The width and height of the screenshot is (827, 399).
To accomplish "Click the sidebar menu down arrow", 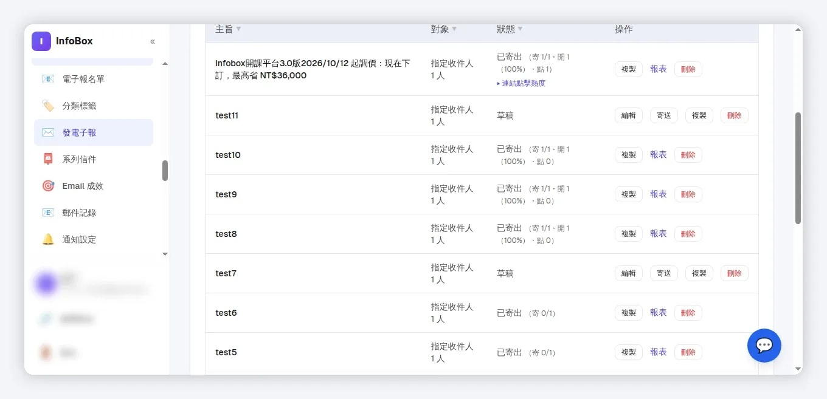I will [x=165, y=254].
